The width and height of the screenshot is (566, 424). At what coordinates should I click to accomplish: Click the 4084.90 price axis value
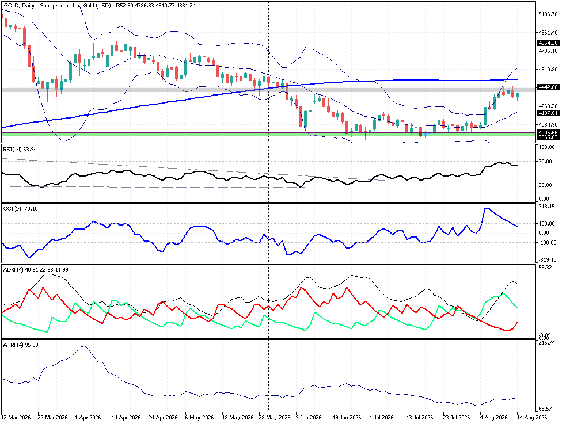coord(548,125)
